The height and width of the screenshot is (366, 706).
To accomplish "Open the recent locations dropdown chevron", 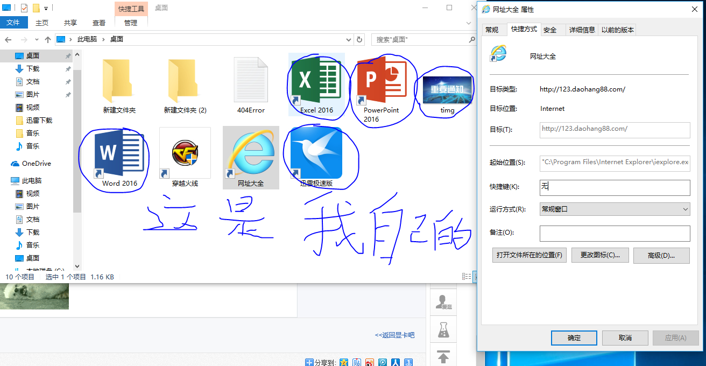I will (36, 40).
